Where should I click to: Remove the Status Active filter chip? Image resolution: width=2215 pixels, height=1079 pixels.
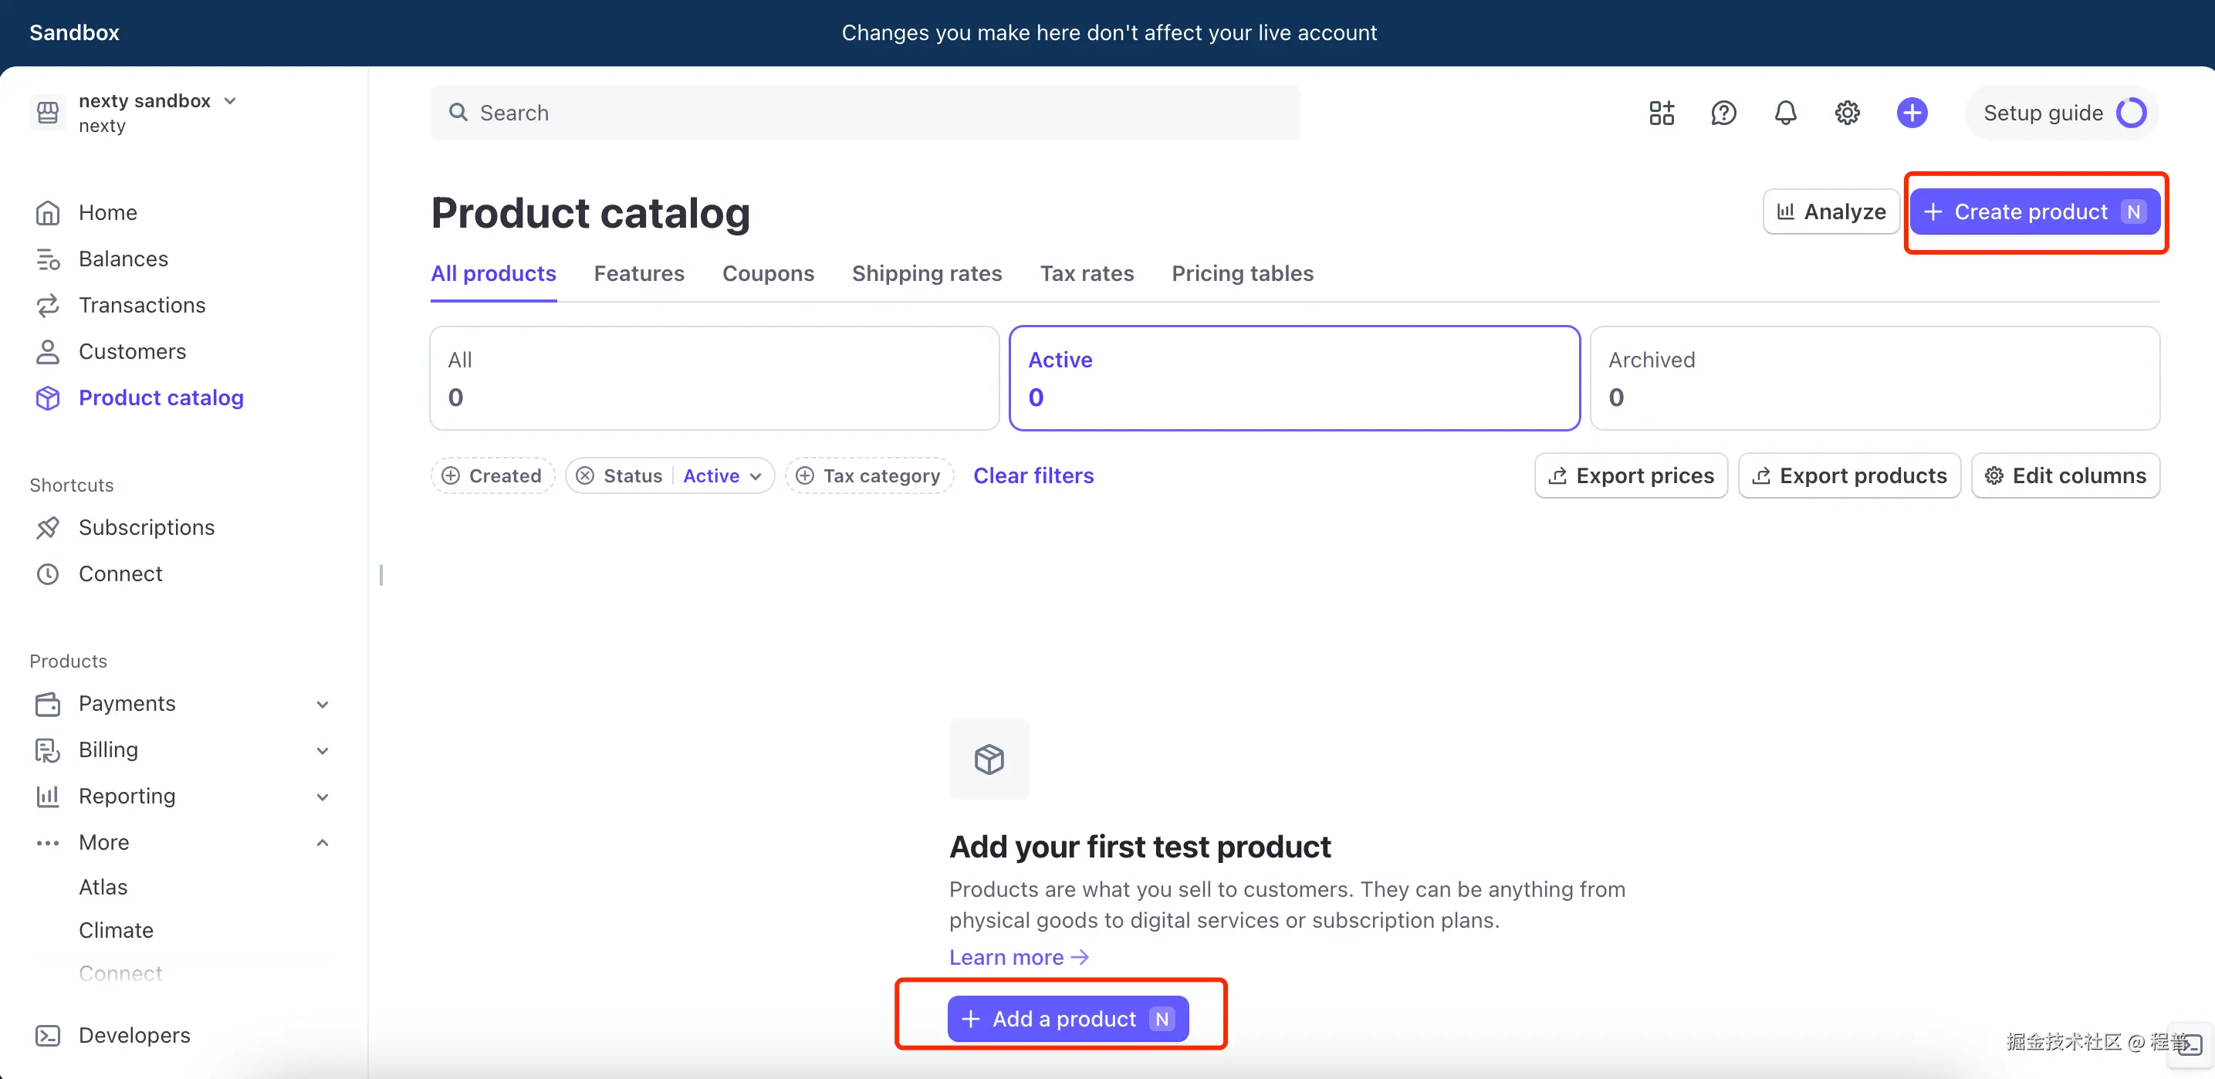tap(585, 475)
